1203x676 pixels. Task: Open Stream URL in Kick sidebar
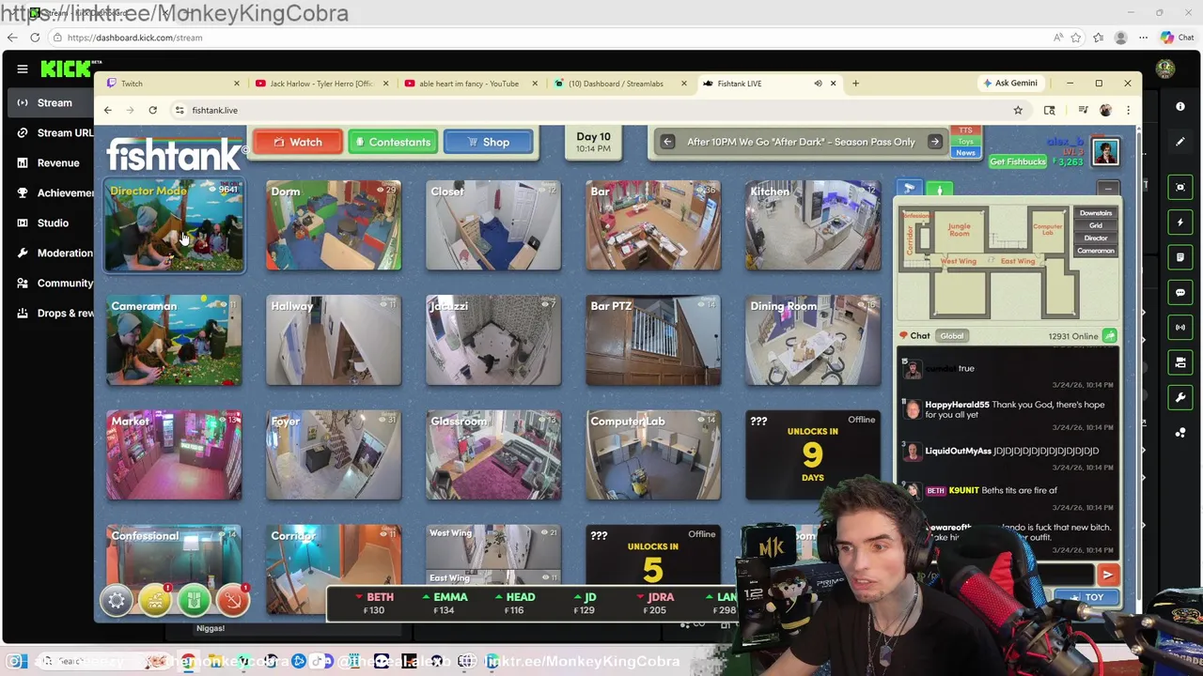pyautogui.click(x=49, y=132)
